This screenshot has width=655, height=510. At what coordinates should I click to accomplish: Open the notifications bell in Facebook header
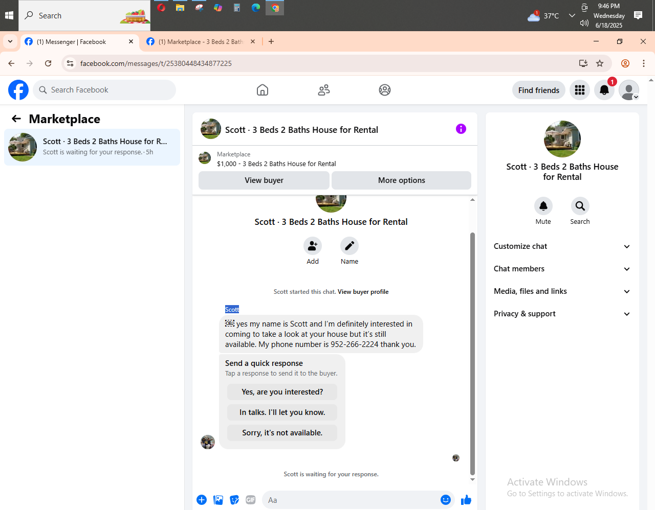point(604,90)
